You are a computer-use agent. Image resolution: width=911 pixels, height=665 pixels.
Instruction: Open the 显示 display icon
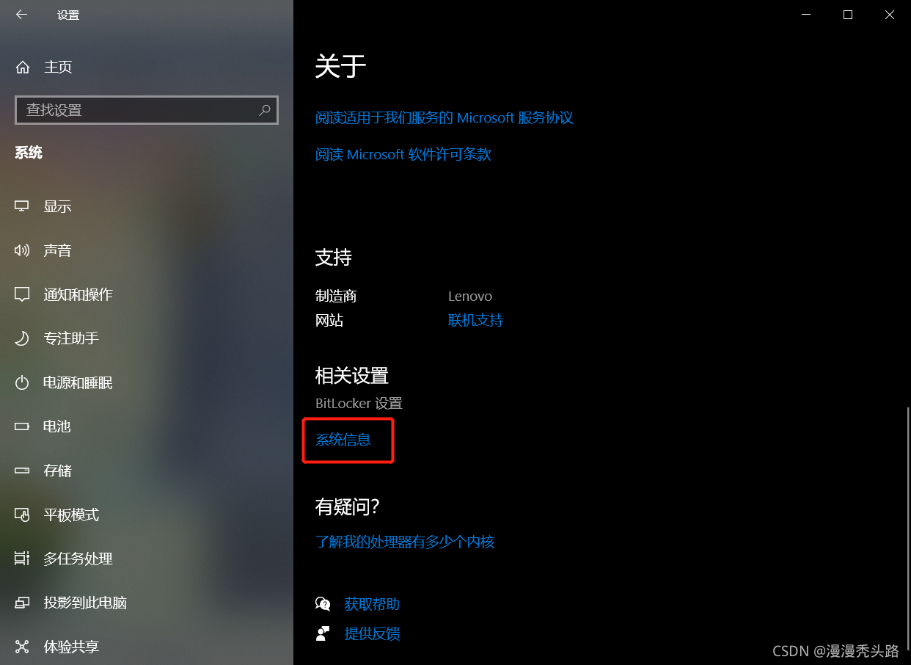22,206
